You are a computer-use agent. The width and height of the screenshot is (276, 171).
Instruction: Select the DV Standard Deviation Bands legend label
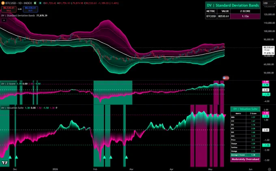pyautogui.click(x=18, y=15)
